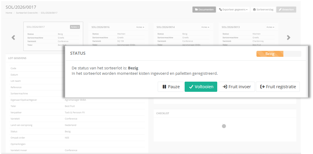Select the SOL/2026/0016 lot card
This screenshot has height=154, width=313.
coord(118,34)
